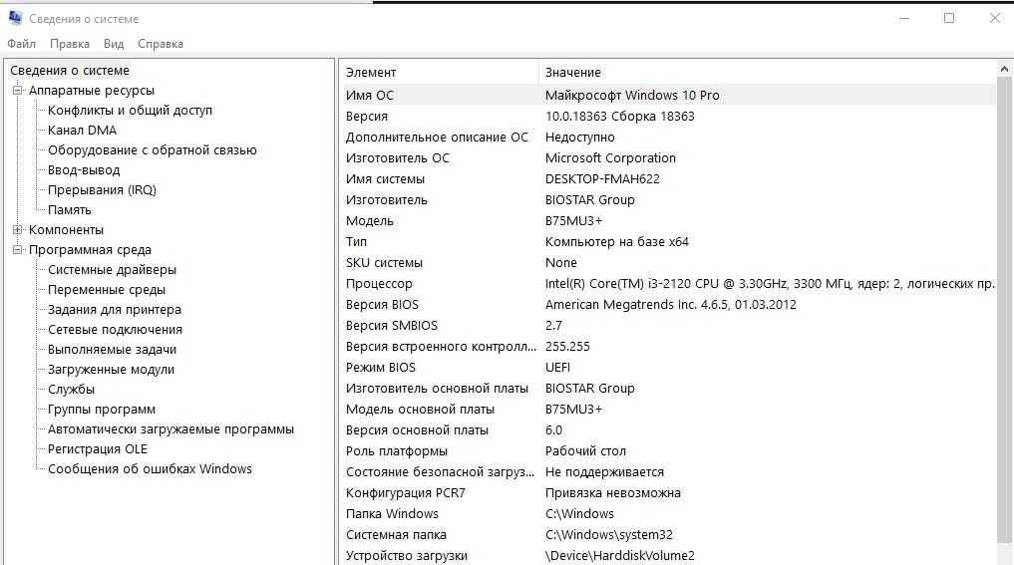1014x565 pixels.
Task: Select Конфликты и общий доступ item
Action: click(x=130, y=111)
